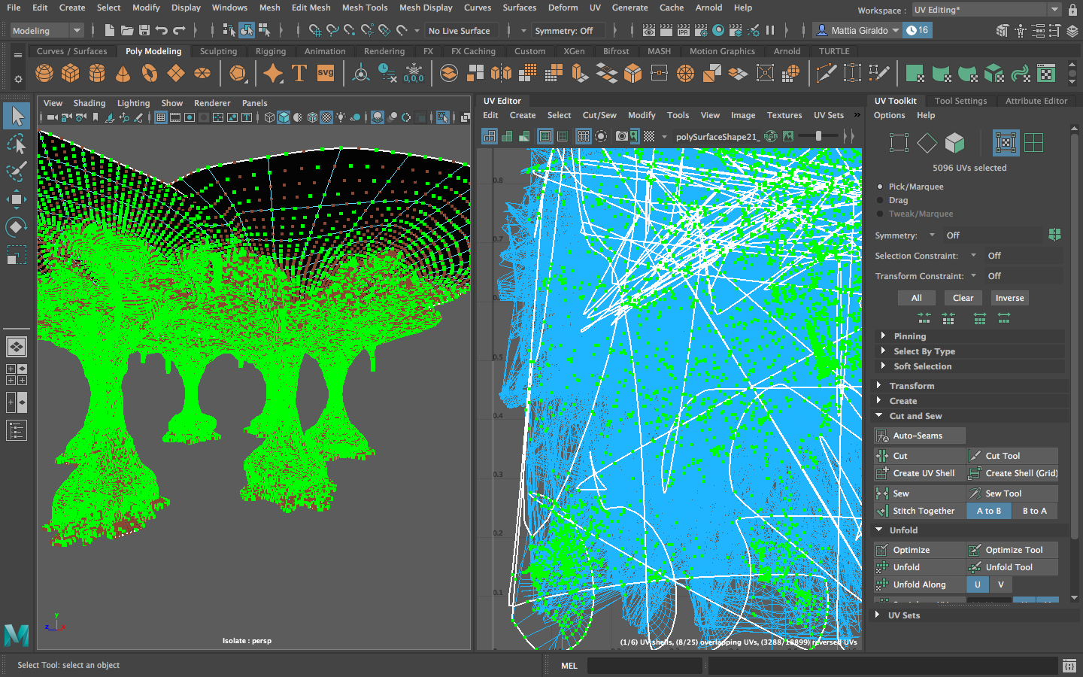Click the Auto-Seams icon in UV Toolkit
Screen dimensions: 1083x677
click(883, 436)
